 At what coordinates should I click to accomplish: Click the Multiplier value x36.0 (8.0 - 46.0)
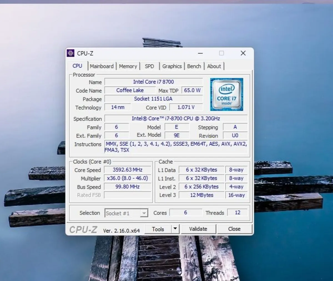tap(127, 178)
